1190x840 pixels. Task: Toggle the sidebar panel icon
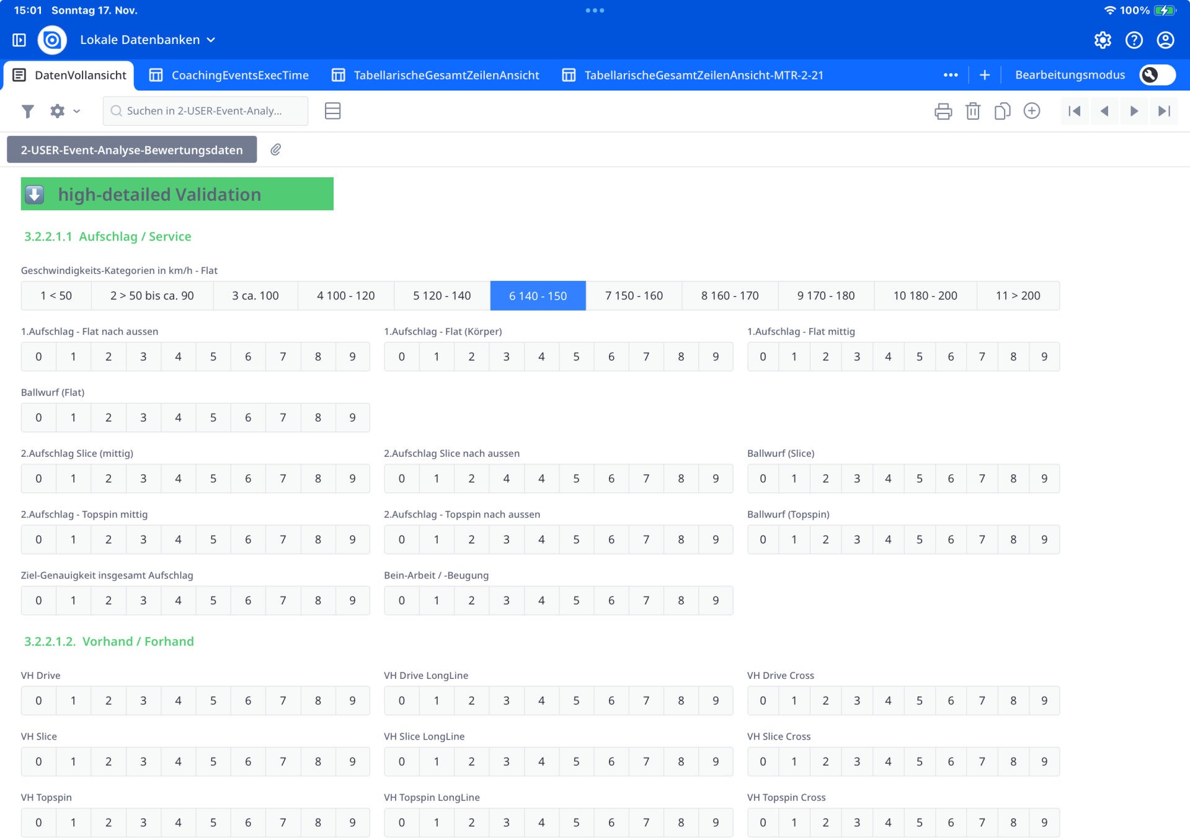[x=19, y=40]
